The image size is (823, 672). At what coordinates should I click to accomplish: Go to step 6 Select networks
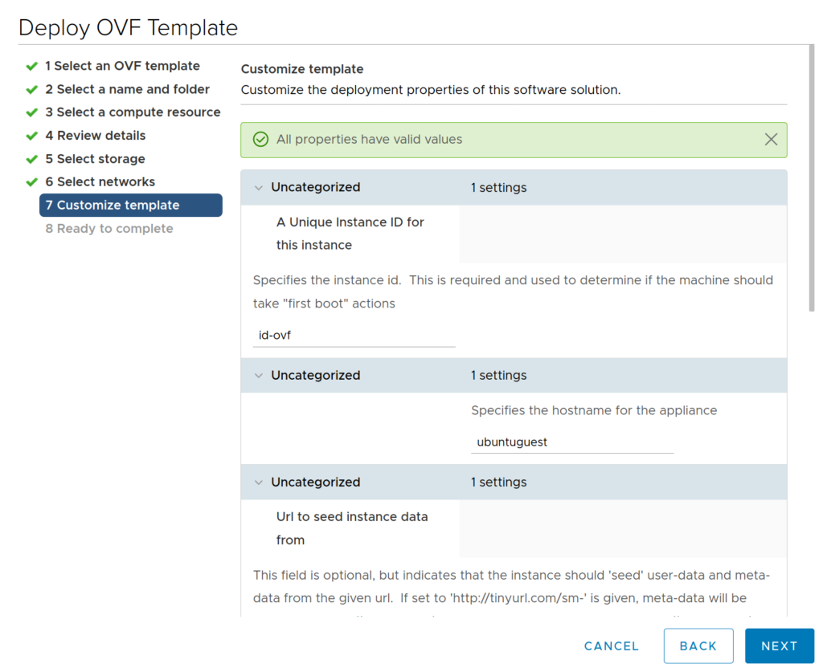(x=100, y=182)
